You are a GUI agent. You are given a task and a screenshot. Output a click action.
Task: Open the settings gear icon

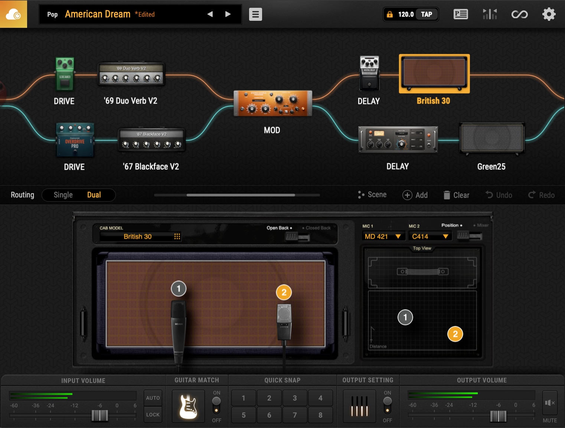[x=549, y=14]
